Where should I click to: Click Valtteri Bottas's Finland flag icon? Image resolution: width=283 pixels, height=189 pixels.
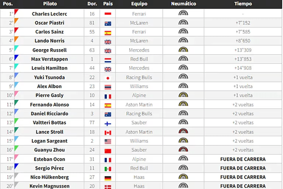pyautogui.click(x=108, y=123)
